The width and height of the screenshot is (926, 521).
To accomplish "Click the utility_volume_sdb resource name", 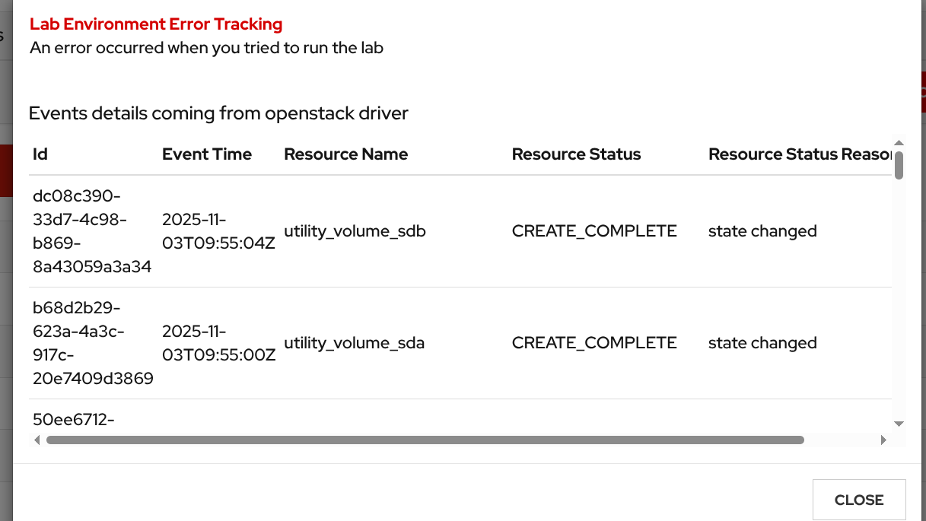I will click(x=355, y=231).
